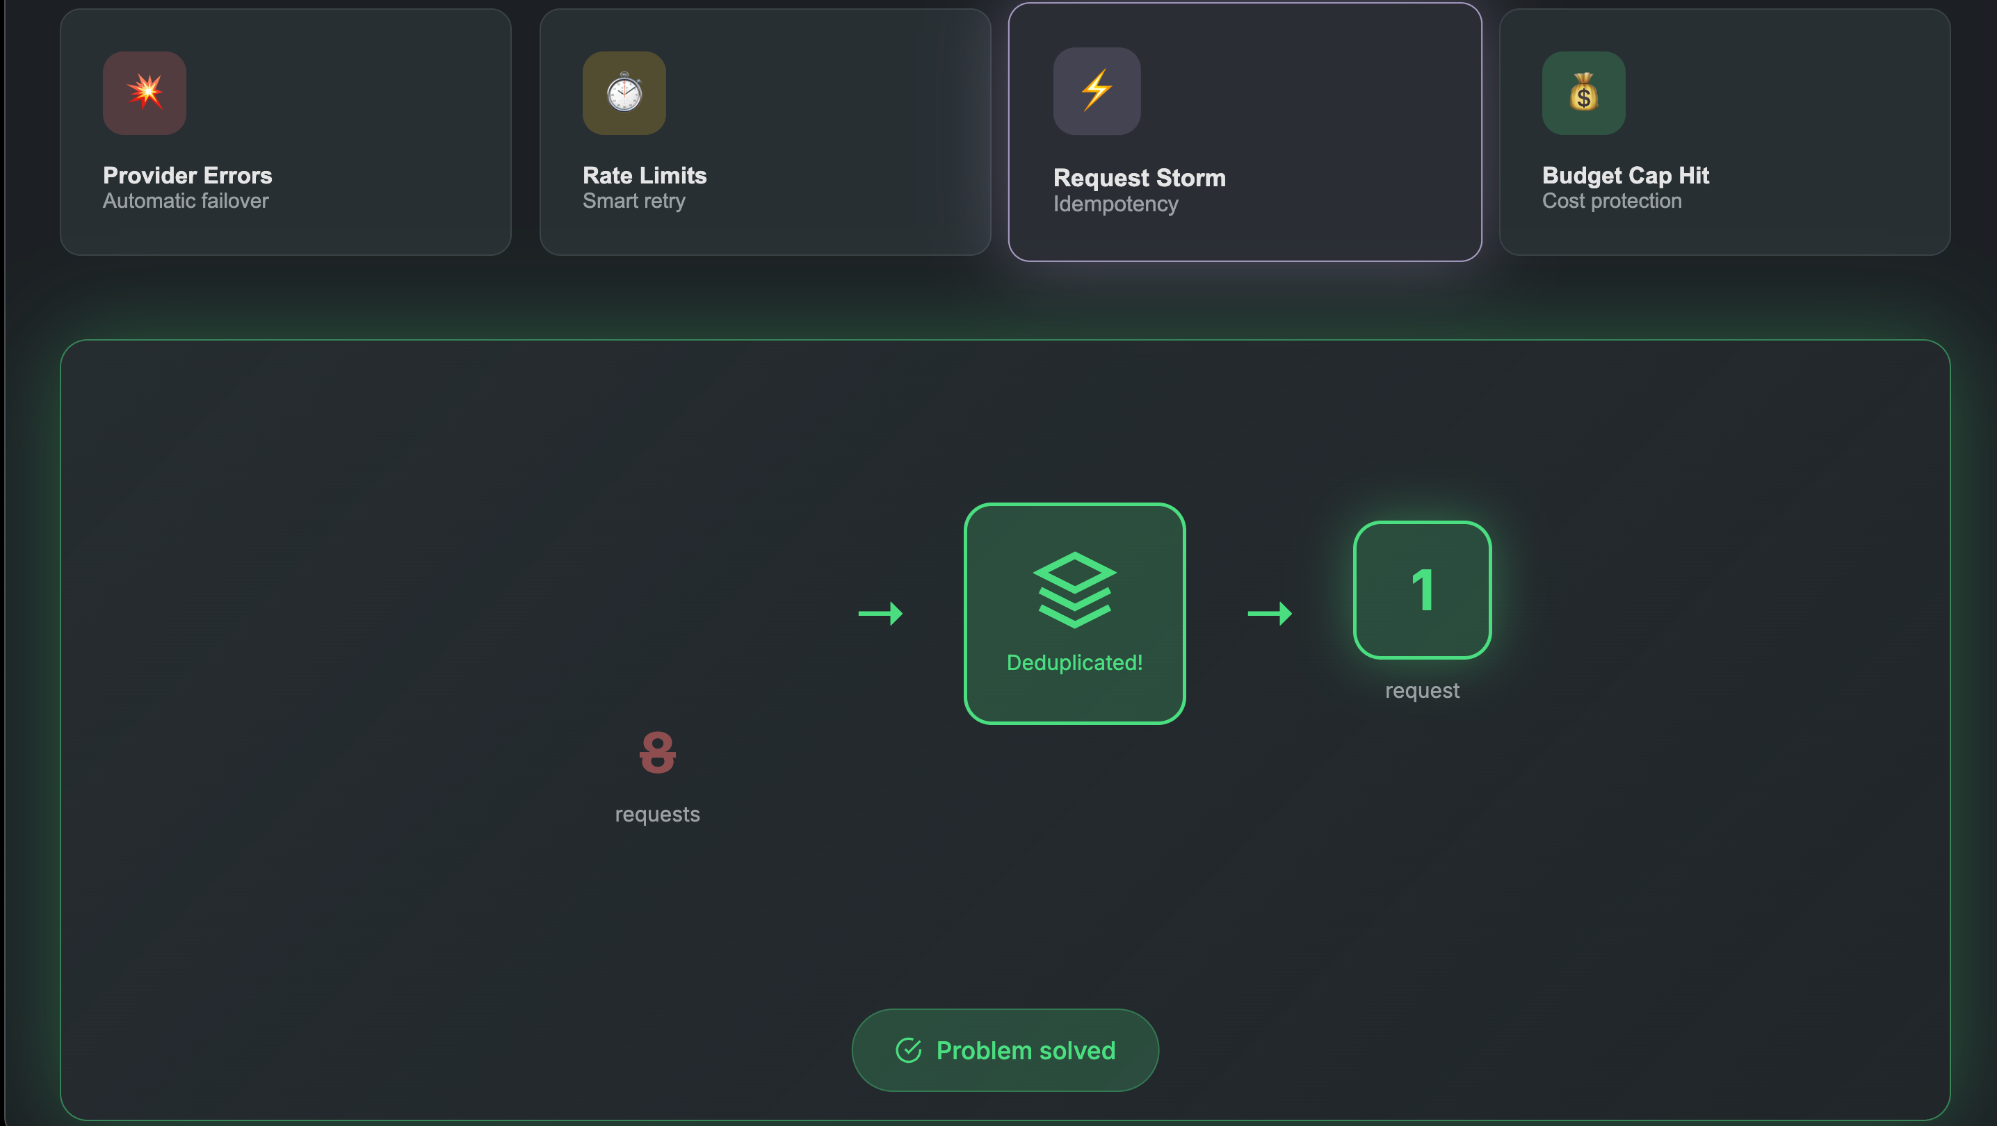Click the Idempotency subtitle text
This screenshot has height=1126, width=1997.
tap(1115, 204)
